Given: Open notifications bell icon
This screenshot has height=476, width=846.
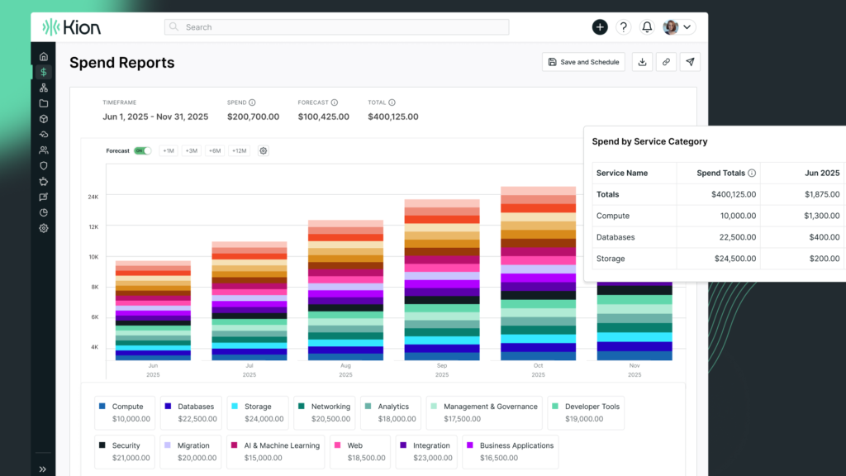Looking at the screenshot, I should tap(647, 27).
